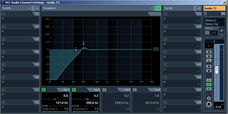This screenshot has height=114, width=228.
Task: Toggle the input phase invert button
Action: coord(207,33)
